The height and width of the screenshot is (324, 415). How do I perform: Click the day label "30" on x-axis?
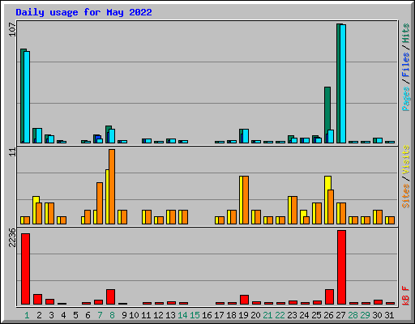click(x=377, y=315)
